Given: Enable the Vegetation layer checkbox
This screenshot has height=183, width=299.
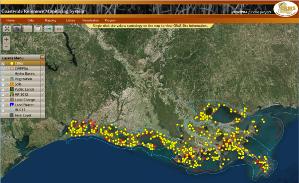Looking at the screenshot, I should pyautogui.click(x=3, y=79).
